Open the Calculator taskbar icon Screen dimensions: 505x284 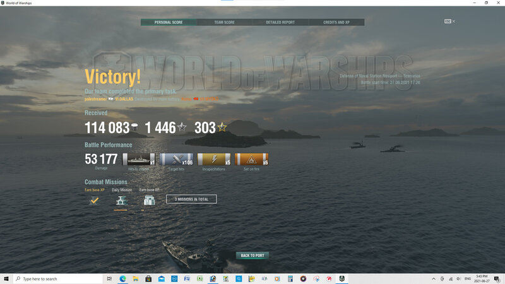(290, 279)
